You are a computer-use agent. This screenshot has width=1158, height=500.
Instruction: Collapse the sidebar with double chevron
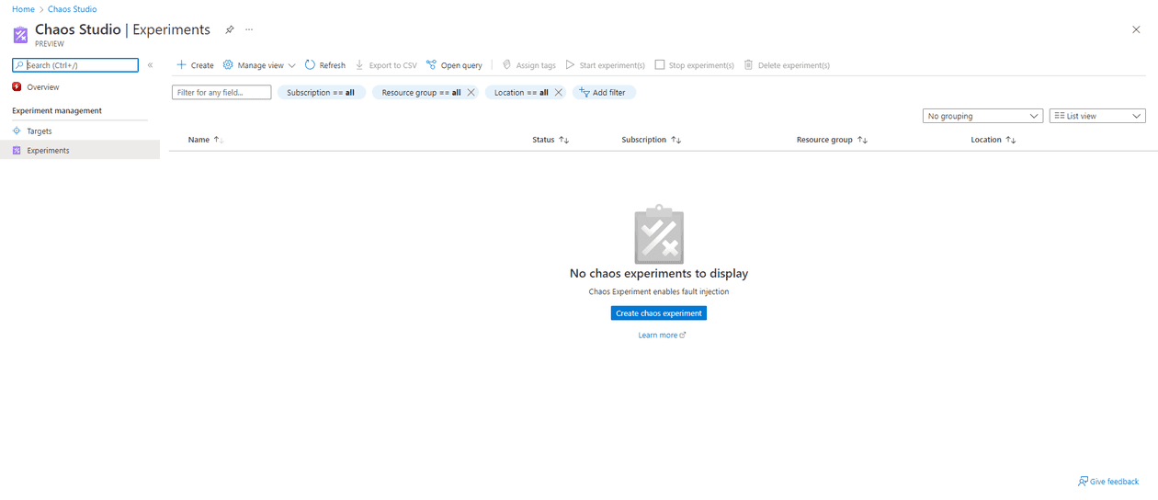point(151,65)
